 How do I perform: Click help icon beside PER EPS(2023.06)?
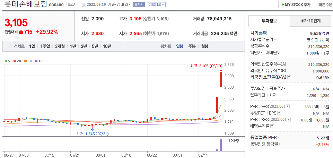point(288,106)
